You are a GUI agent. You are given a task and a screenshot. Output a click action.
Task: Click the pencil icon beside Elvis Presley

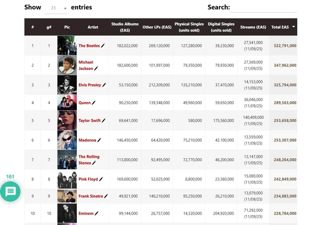tap(104, 85)
